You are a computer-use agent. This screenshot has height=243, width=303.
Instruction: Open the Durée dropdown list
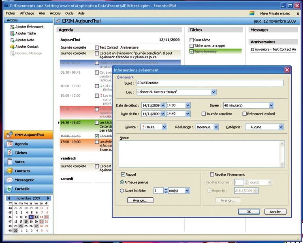click(271, 105)
